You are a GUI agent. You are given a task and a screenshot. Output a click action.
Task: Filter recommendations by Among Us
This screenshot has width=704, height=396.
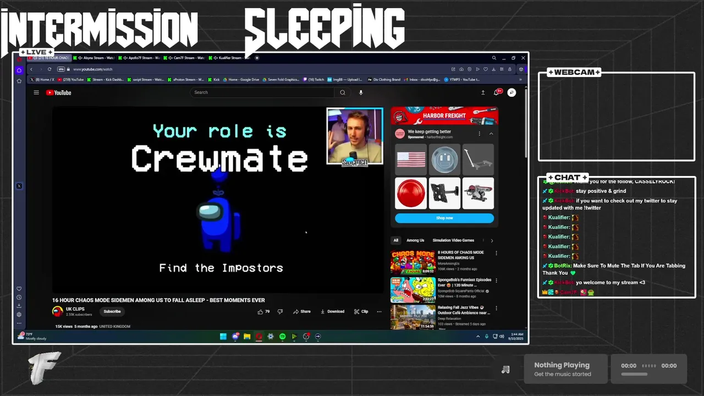point(415,240)
